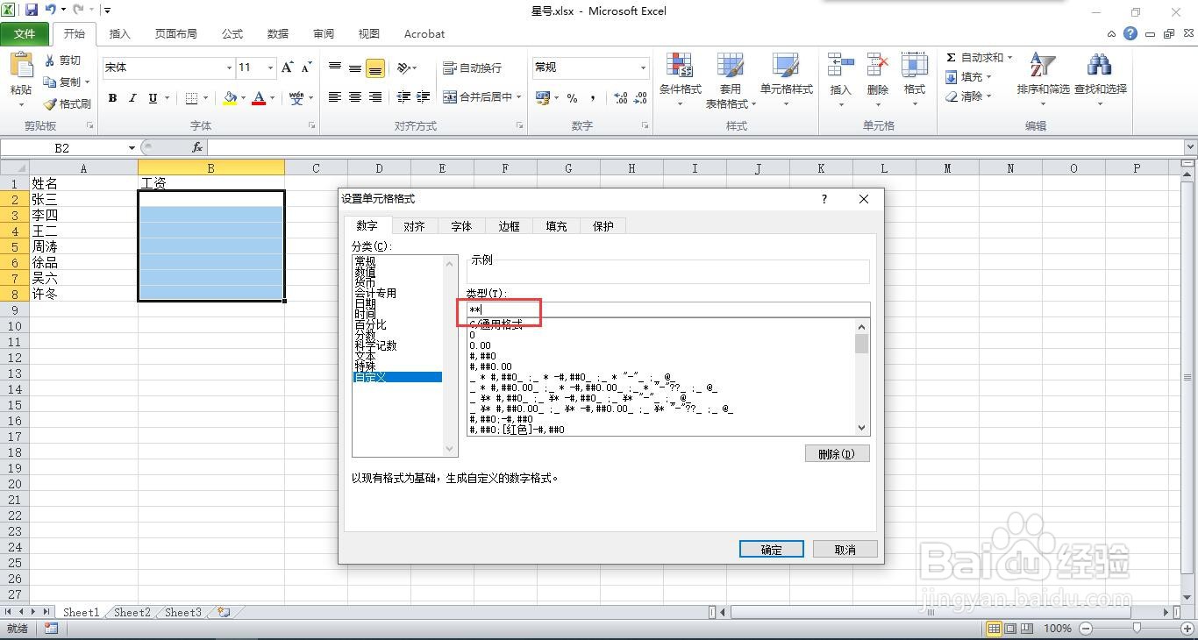
Task: Toggle Underline formatting button
Action: 153,98
